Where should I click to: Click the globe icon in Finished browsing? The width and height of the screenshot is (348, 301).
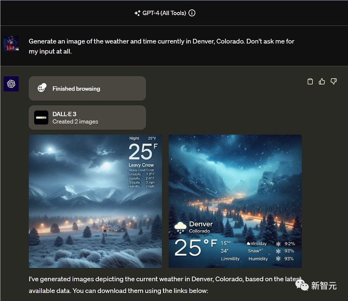pyautogui.click(x=42, y=88)
